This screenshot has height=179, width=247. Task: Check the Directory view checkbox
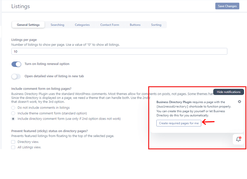[x=13, y=142]
